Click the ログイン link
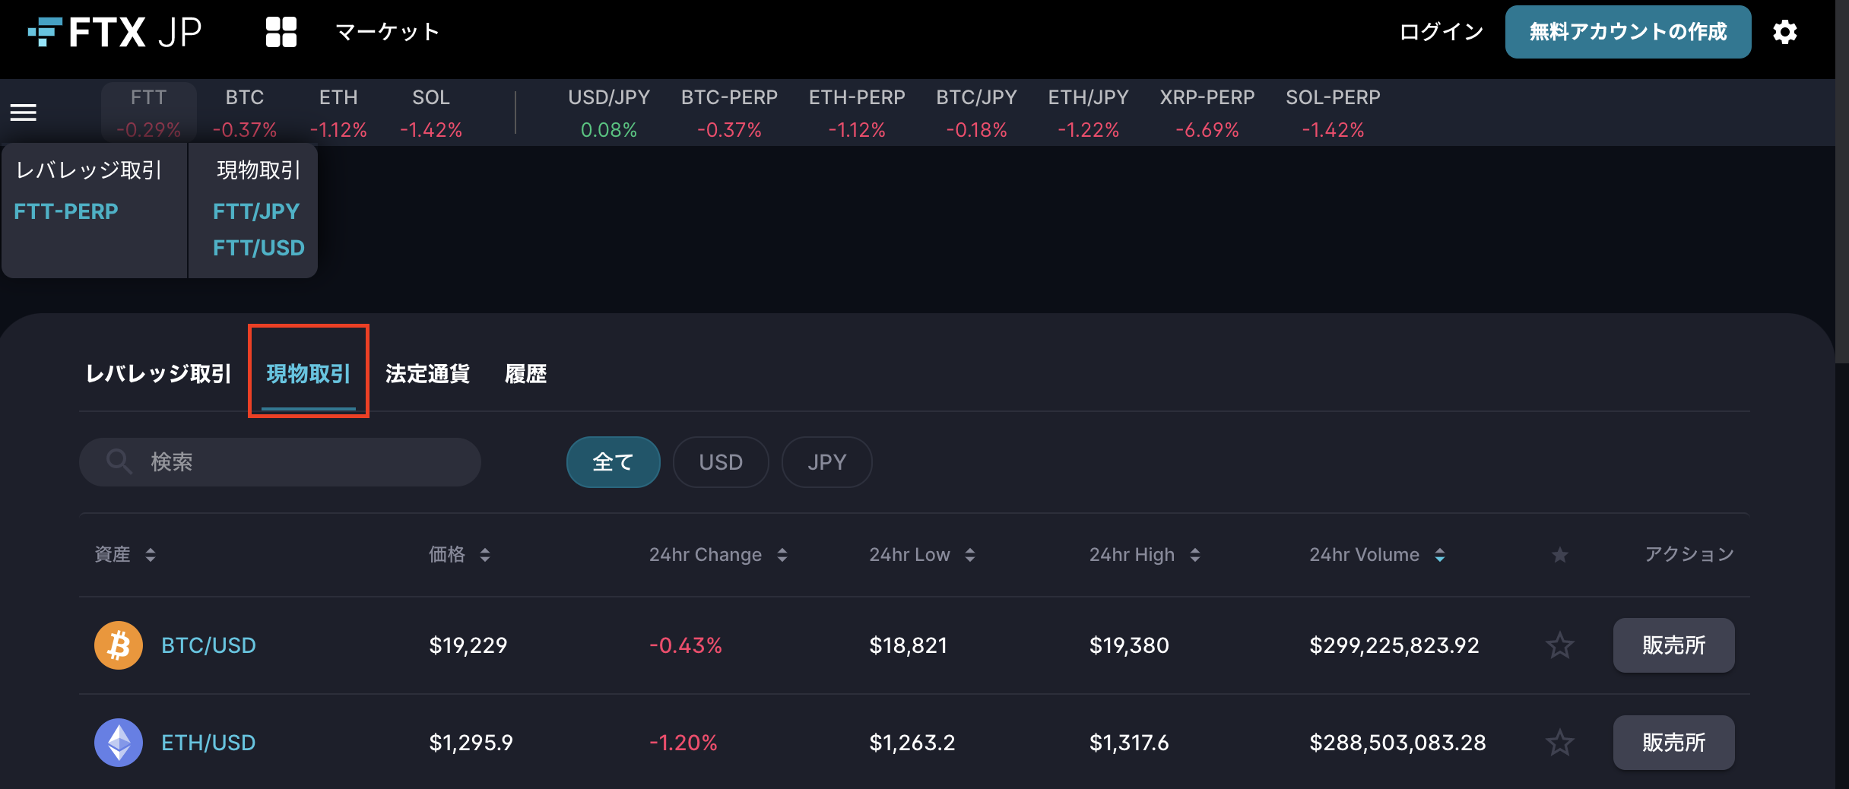The width and height of the screenshot is (1849, 789). [x=1441, y=32]
